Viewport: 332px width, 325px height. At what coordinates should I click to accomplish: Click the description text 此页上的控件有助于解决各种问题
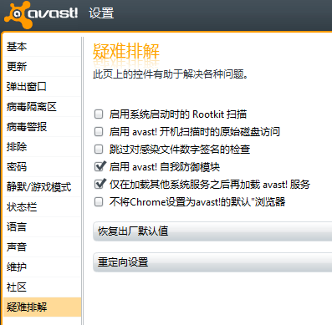coord(171,74)
